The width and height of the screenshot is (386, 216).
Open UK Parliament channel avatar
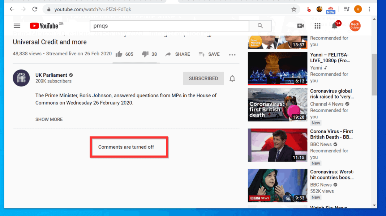(21, 78)
